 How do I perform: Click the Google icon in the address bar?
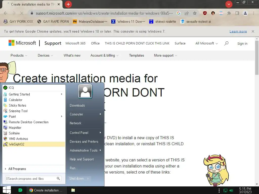coord(178,13)
